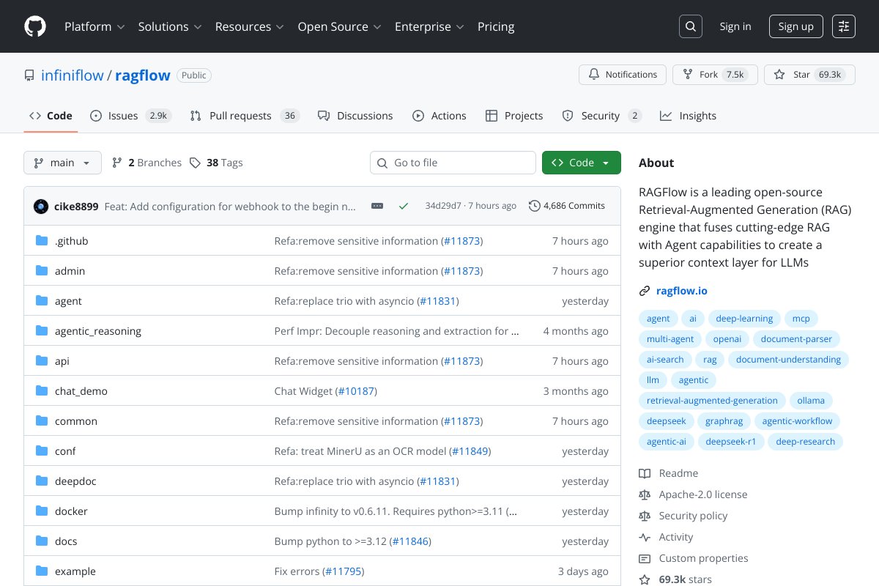Star the repository with Star button
879x586 pixels.
tap(809, 75)
